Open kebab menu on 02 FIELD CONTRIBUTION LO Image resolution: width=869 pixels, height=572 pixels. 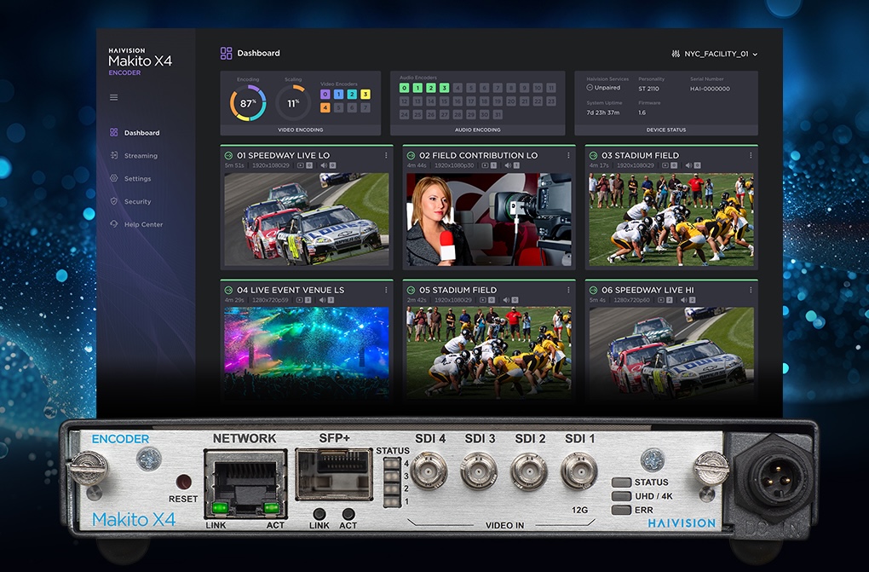click(x=568, y=155)
